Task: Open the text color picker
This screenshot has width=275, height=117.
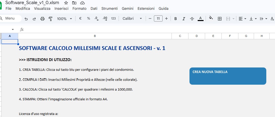Action: click(200, 18)
